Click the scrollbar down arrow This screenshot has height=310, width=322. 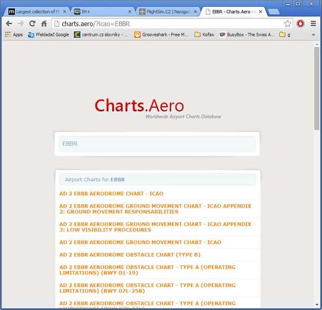tap(316, 304)
